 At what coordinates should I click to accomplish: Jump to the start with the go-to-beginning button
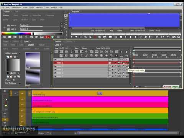(110, 37)
